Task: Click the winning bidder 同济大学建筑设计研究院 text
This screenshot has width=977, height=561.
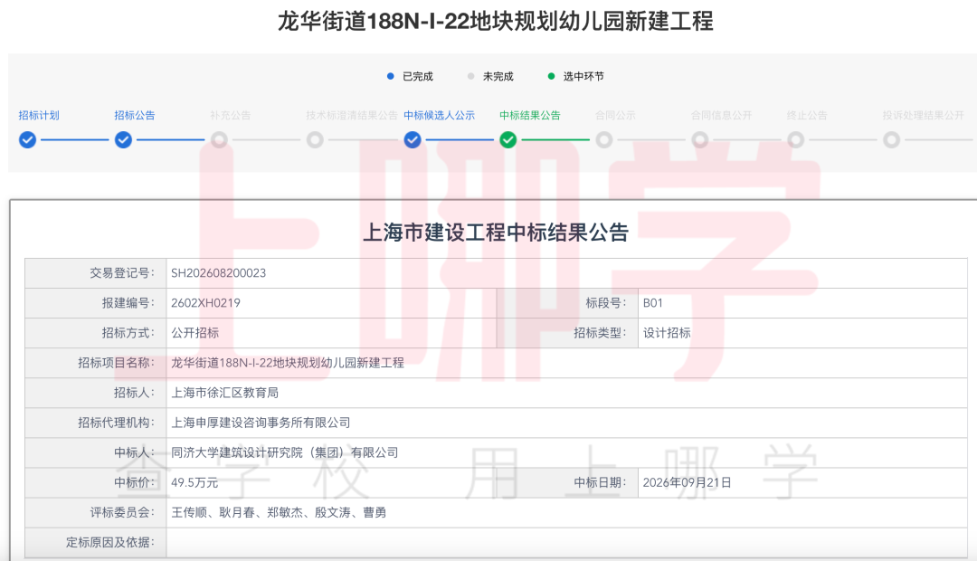Action: point(285,452)
